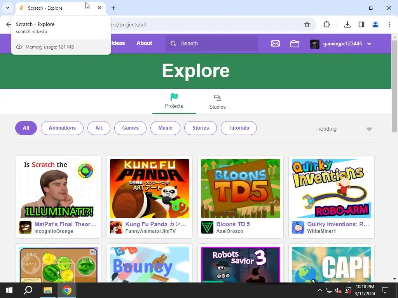Open the Scratch messages envelope icon
The image size is (398, 298).
[x=275, y=43]
